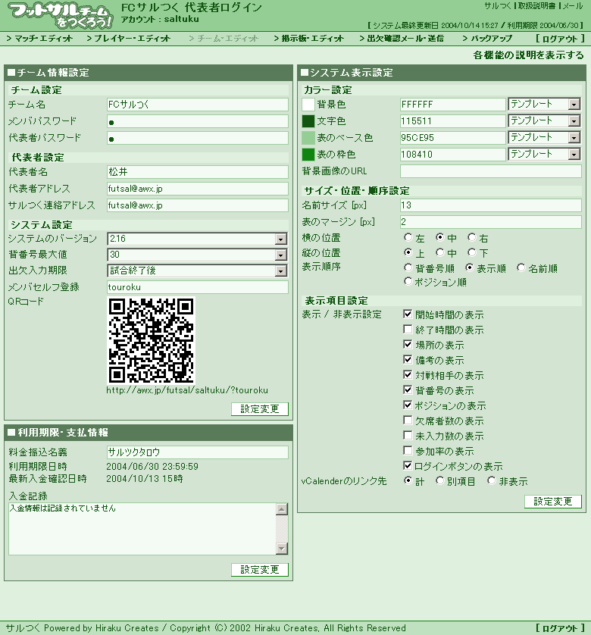This screenshot has width=591, height=635.
Task: Select 名前順 display order radio
Action: click(x=521, y=267)
